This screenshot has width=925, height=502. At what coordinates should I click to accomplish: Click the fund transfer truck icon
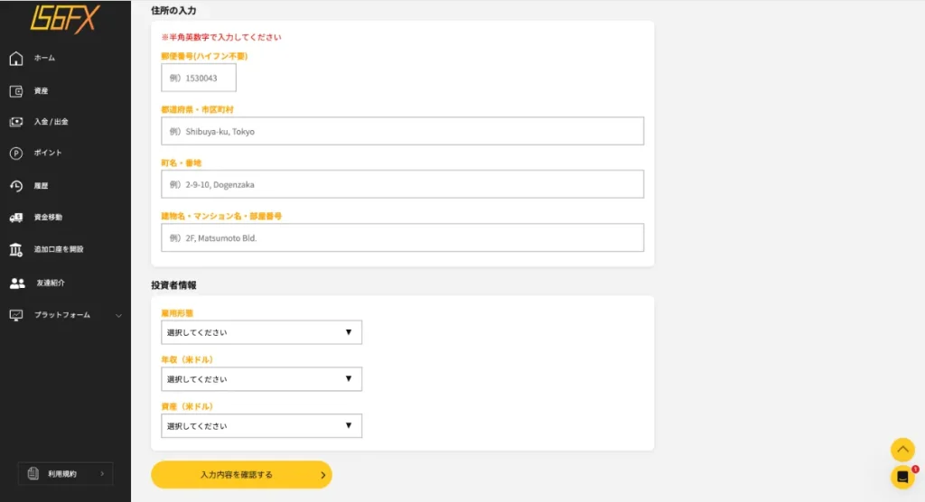point(16,218)
